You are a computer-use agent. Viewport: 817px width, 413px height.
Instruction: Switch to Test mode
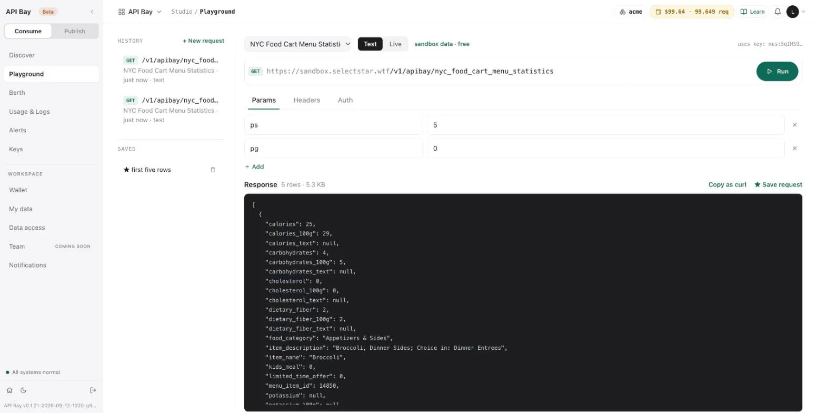tap(370, 44)
